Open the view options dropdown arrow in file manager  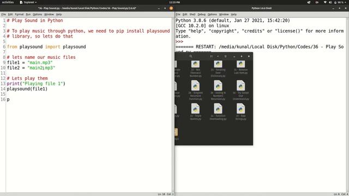pyautogui.click(x=218, y=57)
